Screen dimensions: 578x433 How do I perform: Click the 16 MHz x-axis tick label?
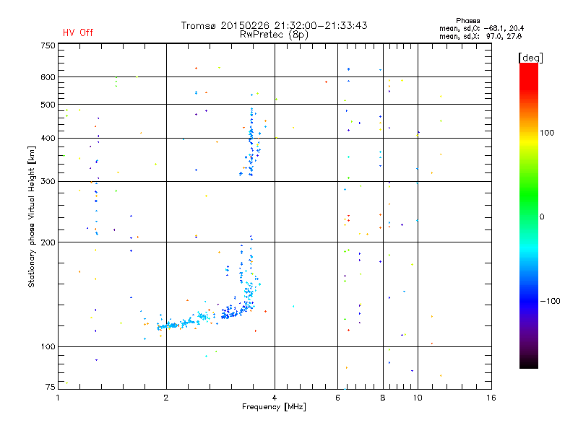click(491, 398)
